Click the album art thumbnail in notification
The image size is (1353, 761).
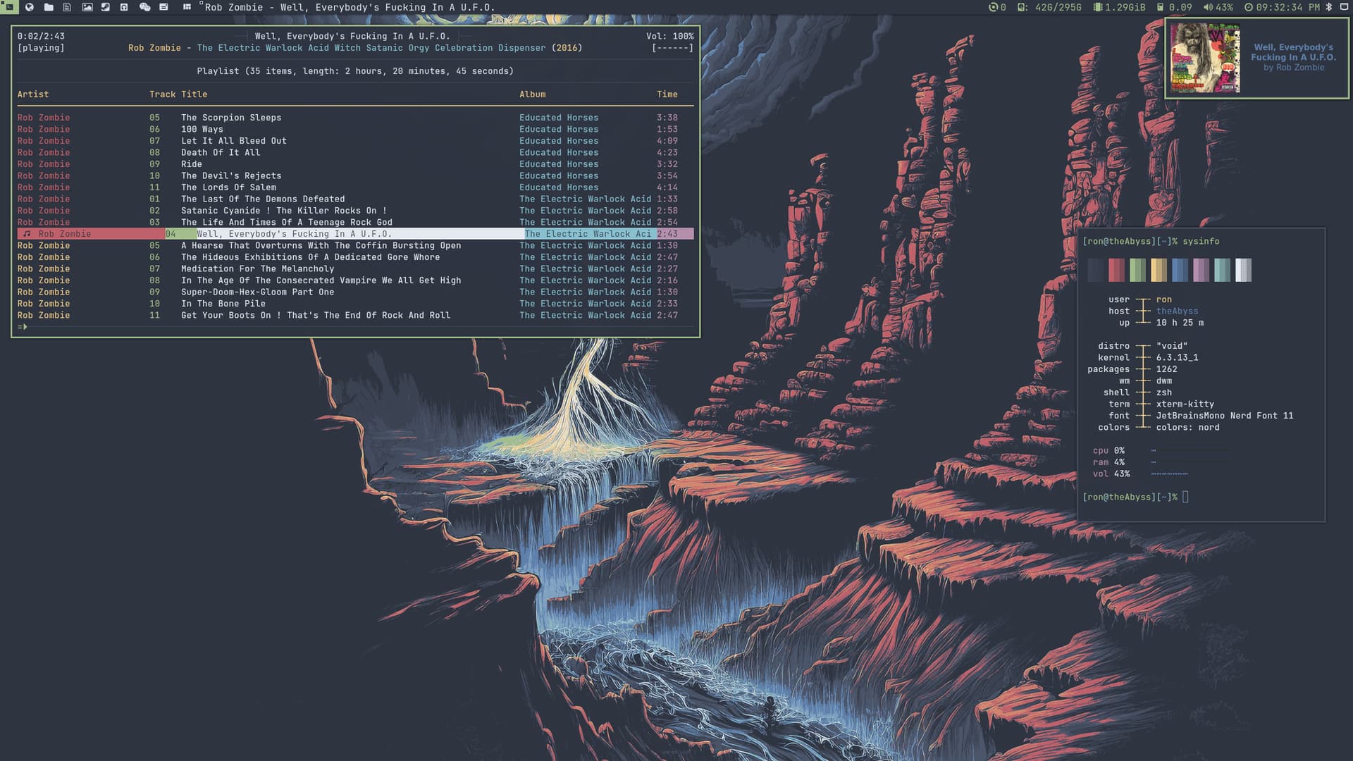click(x=1205, y=58)
